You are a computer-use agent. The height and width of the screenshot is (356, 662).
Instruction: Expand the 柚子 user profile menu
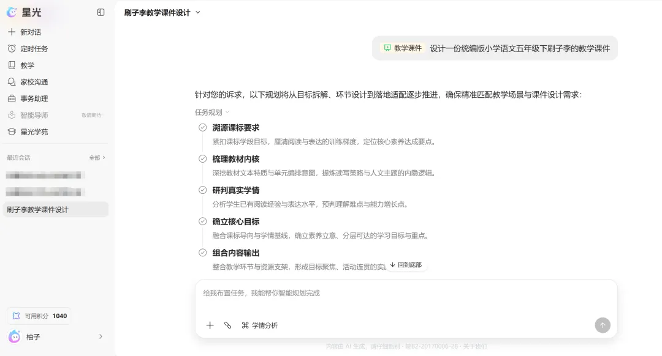(x=55, y=336)
